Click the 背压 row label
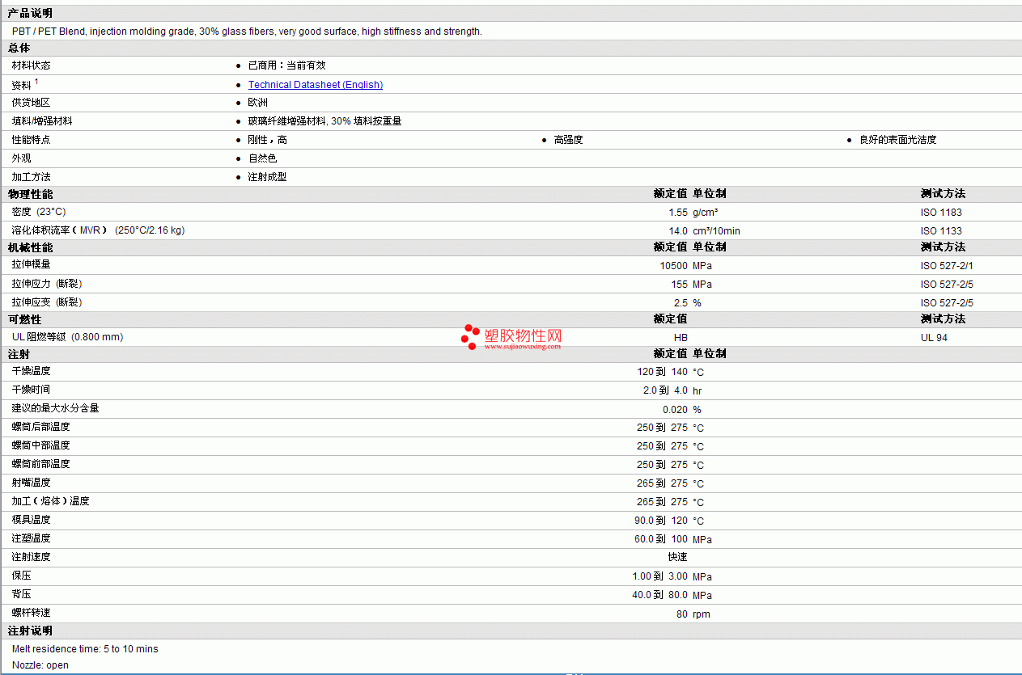 21,594
